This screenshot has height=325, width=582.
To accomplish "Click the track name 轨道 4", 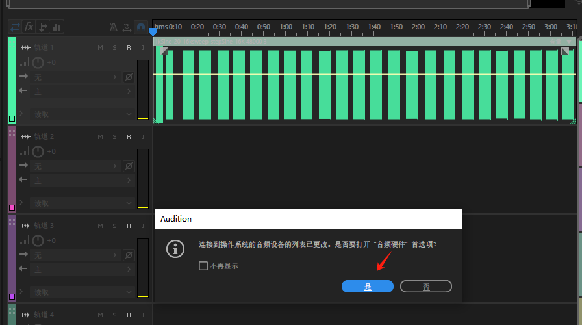I will [44, 315].
